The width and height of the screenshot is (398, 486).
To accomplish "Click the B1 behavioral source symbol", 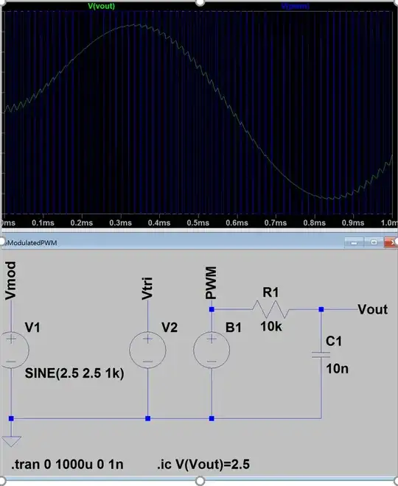I will pyautogui.click(x=212, y=350).
